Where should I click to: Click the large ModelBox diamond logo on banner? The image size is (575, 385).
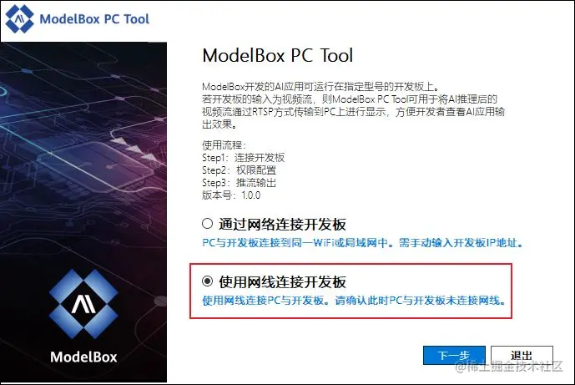(83, 304)
